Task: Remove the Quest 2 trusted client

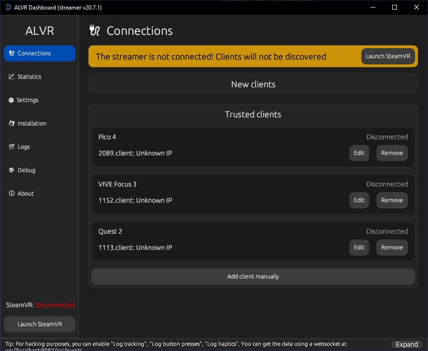Action: [392, 248]
